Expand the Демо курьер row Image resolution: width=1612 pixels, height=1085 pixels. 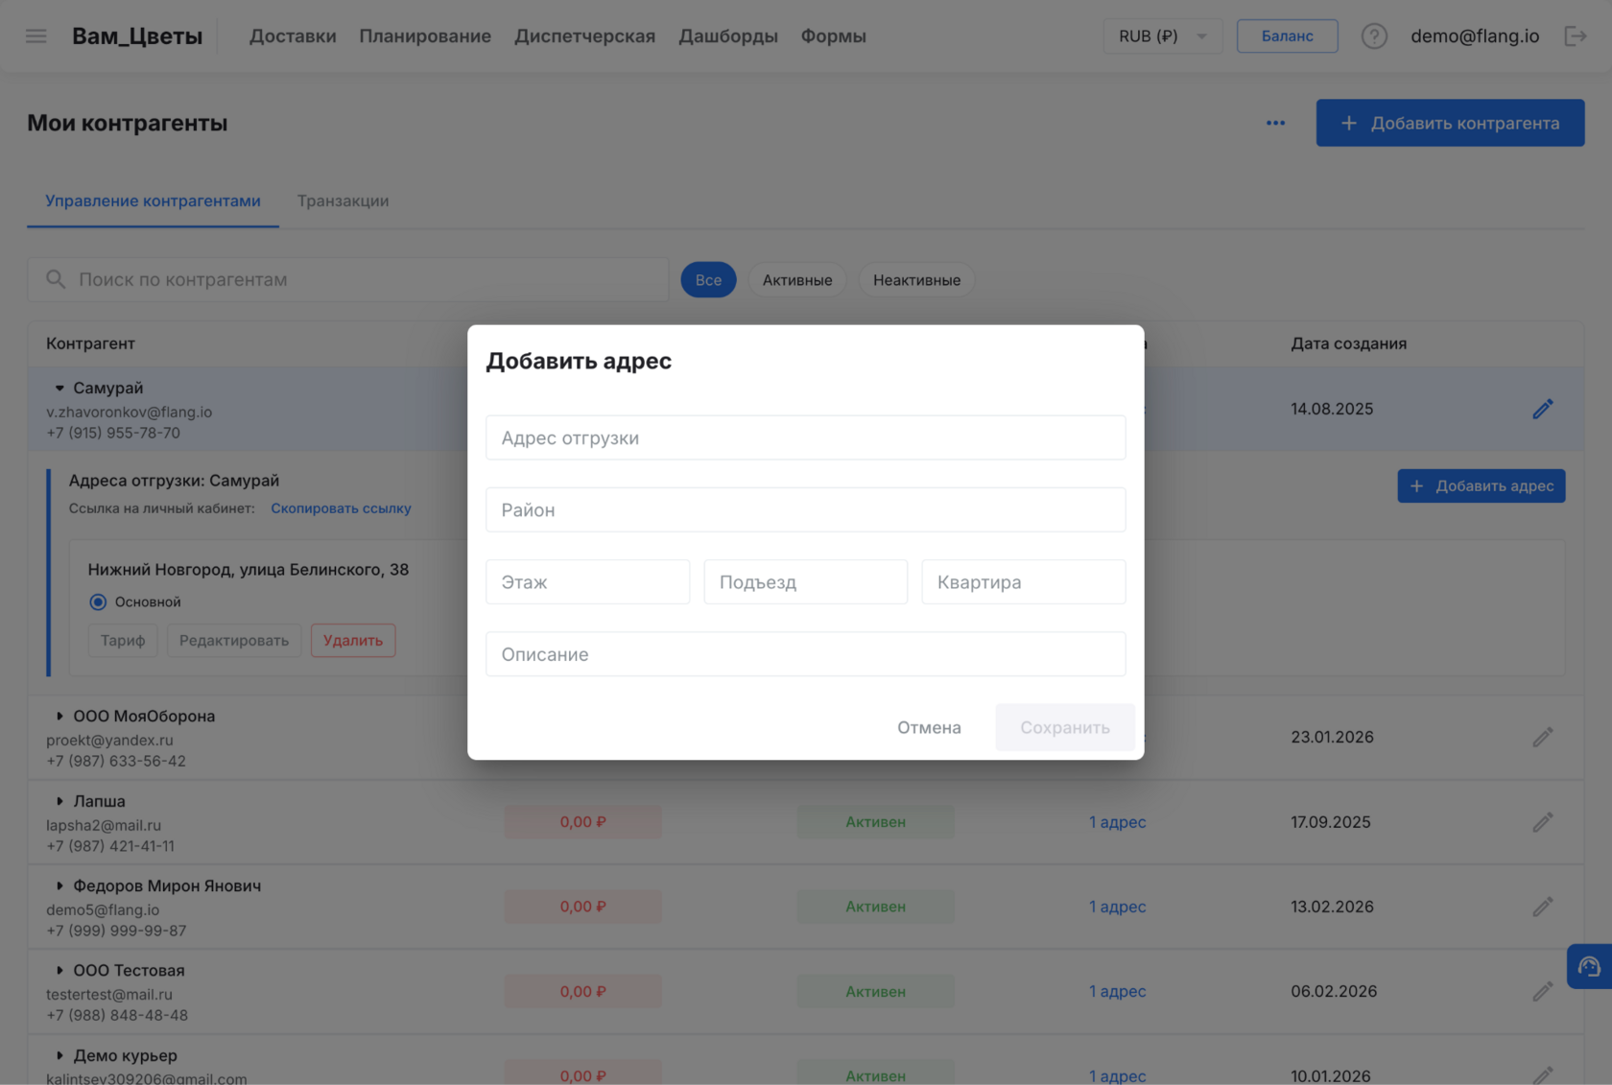point(59,1055)
